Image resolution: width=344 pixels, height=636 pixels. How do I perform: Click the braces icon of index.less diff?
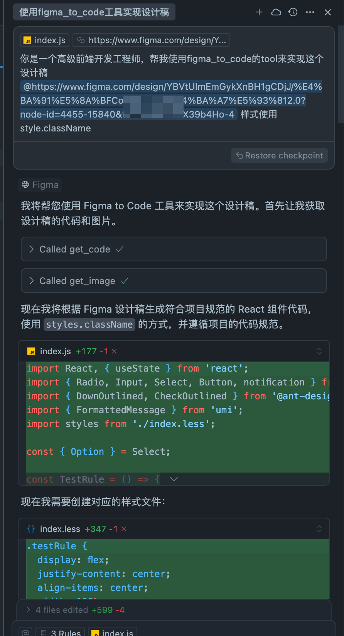[31, 529]
